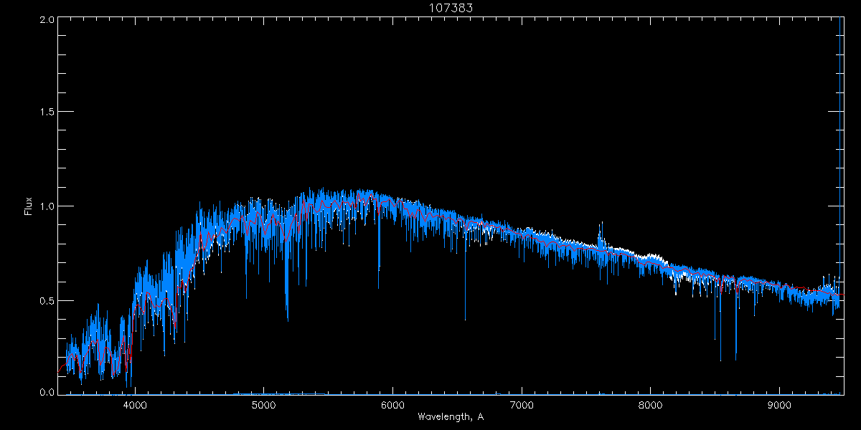The height and width of the screenshot is (430, 861).
Task: Click the 6000 x-axis tick label
Action: click(x=392, y=405)
